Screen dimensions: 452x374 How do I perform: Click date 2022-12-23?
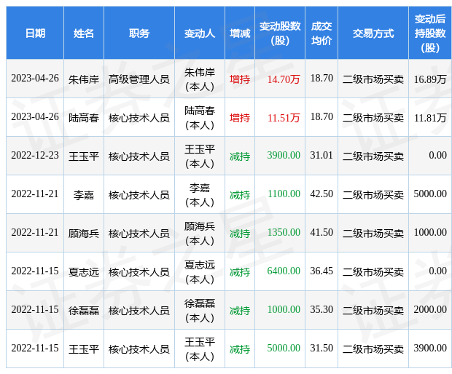(35, 156)
